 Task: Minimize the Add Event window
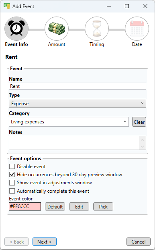pos(109,6)
